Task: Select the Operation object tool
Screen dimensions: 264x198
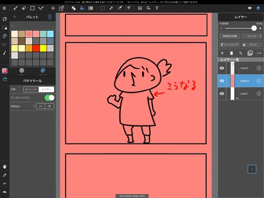Action: [x=148, y=8]
